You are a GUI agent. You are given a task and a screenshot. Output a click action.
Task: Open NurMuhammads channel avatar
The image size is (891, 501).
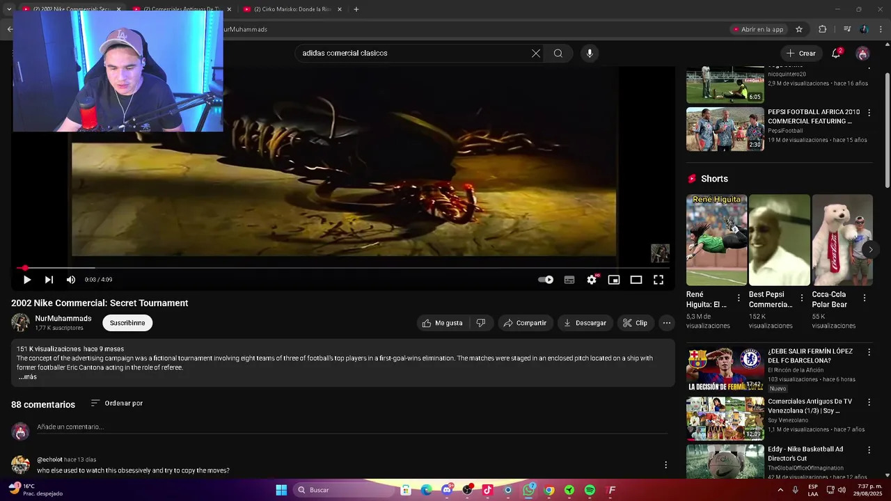pyautogui.click(x=20, y=323)
